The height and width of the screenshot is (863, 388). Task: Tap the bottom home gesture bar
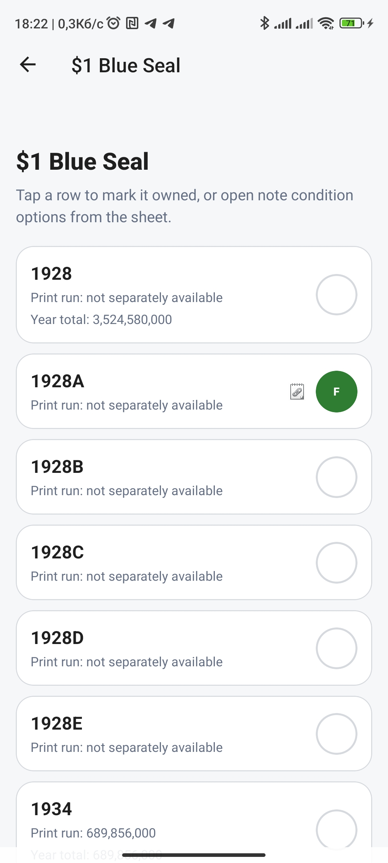pyautogui.click(x=194, y=855)
